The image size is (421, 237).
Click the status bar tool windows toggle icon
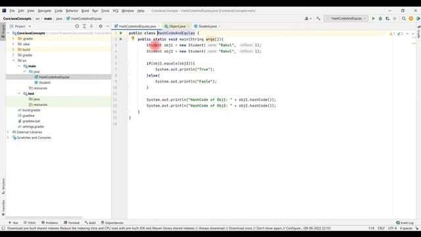coord(3,228)
